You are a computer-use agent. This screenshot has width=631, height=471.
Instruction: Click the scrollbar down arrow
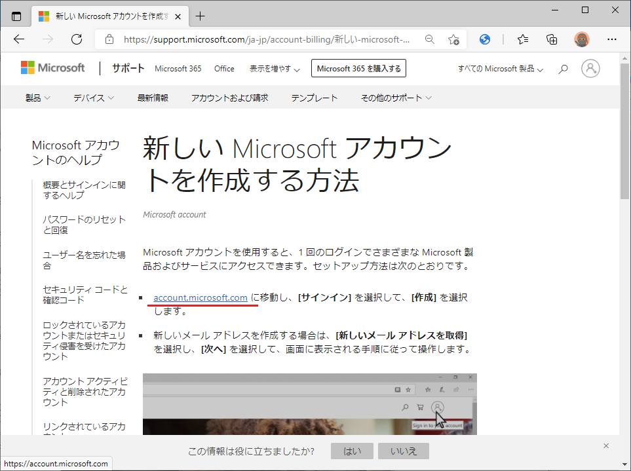(x=624, y=465)
